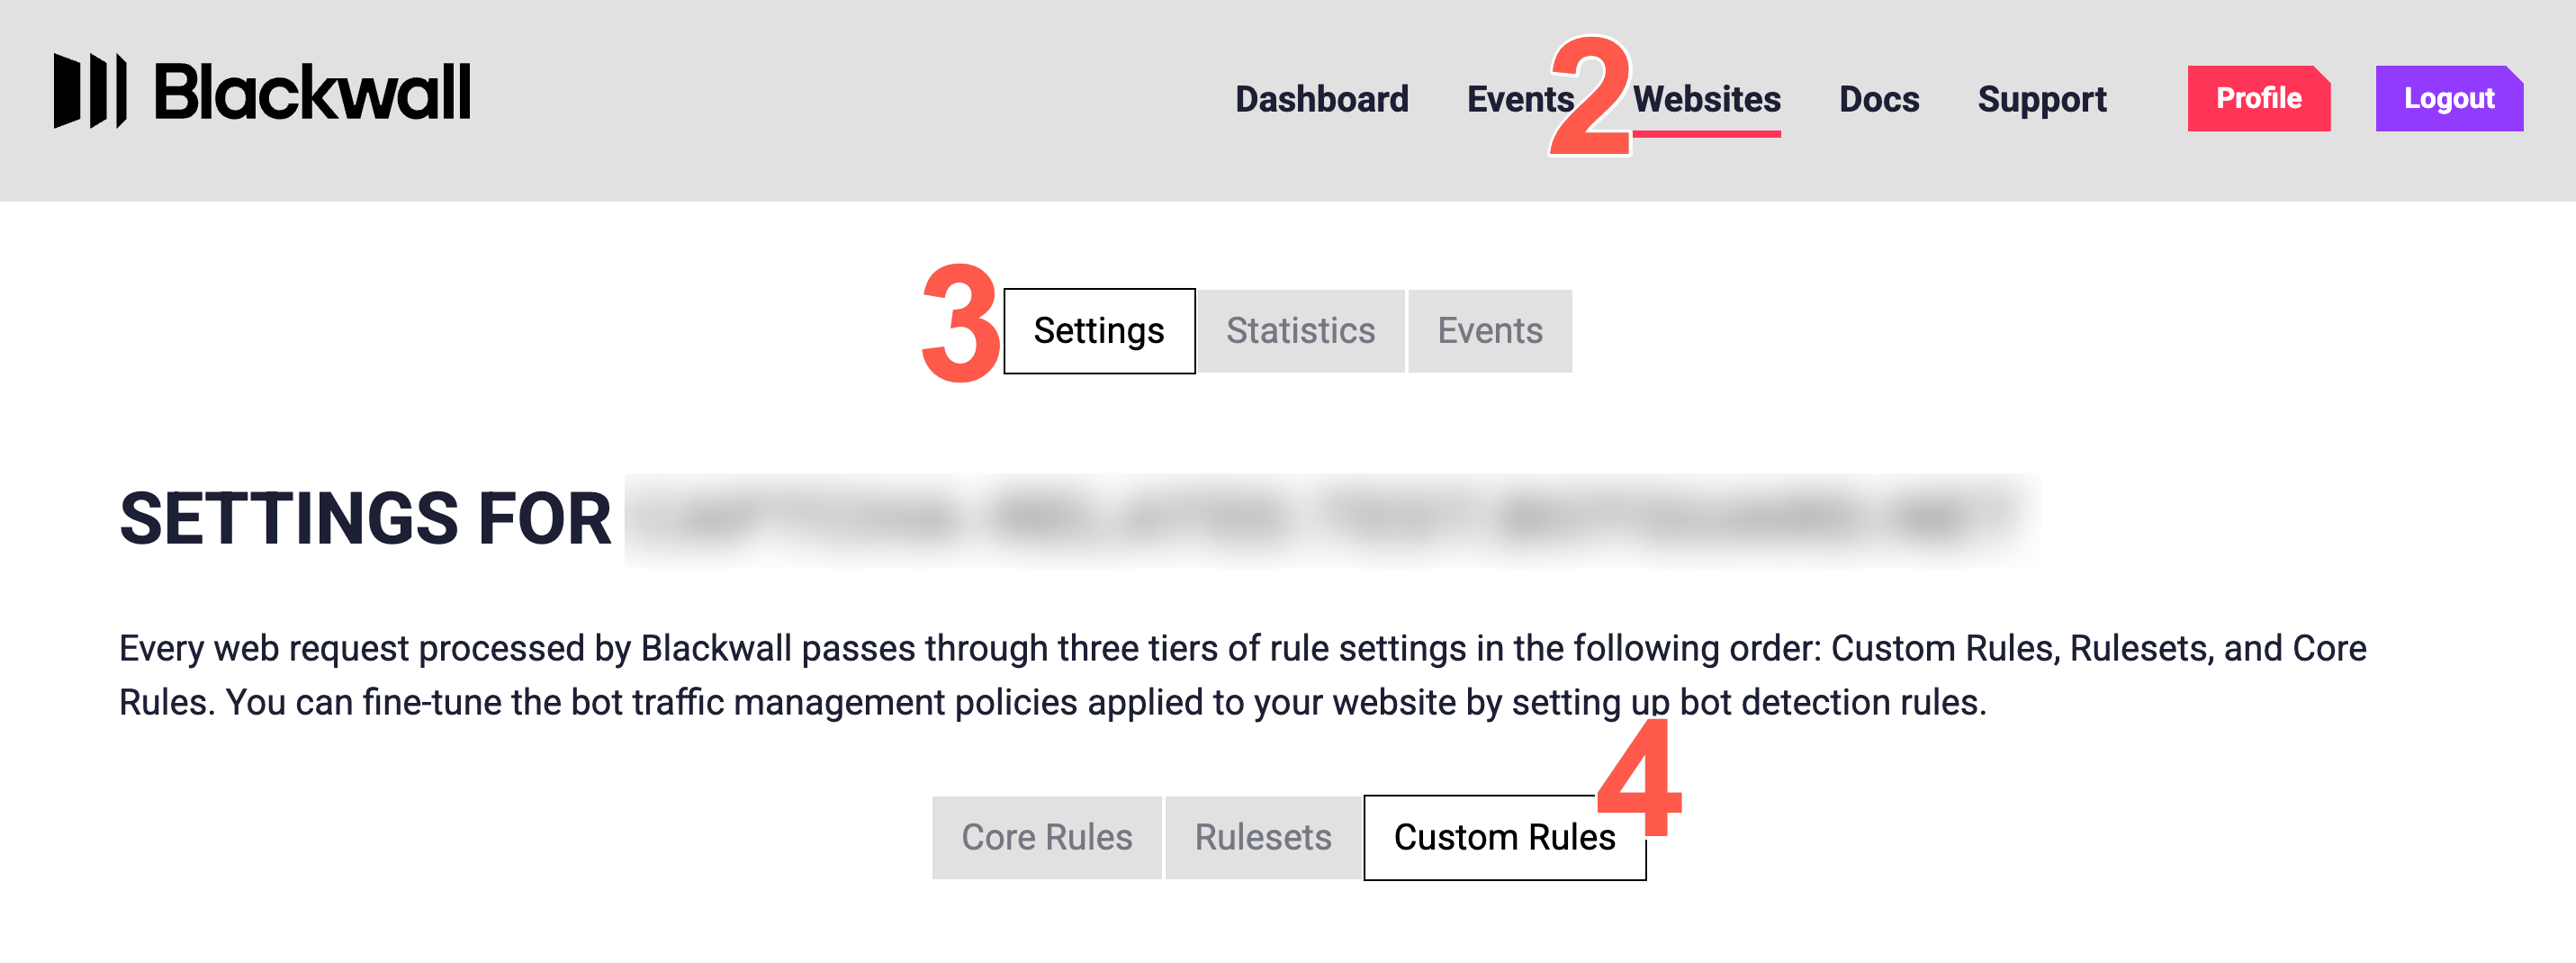
Task: Click the red number 2 annotation
Action: click(x=1590, y=96)
